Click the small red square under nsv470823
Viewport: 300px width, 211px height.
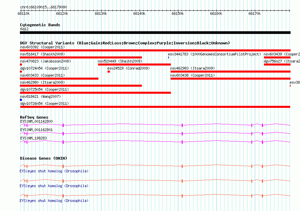[x=21, y=65]
